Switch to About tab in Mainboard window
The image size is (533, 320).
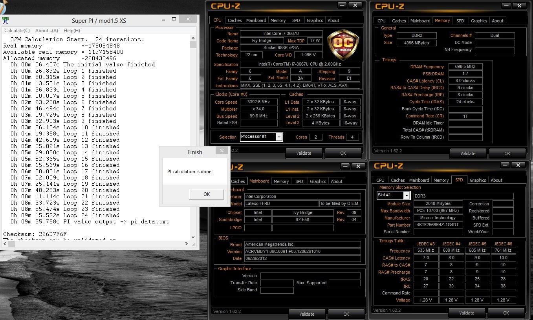(x=337, y=181)
